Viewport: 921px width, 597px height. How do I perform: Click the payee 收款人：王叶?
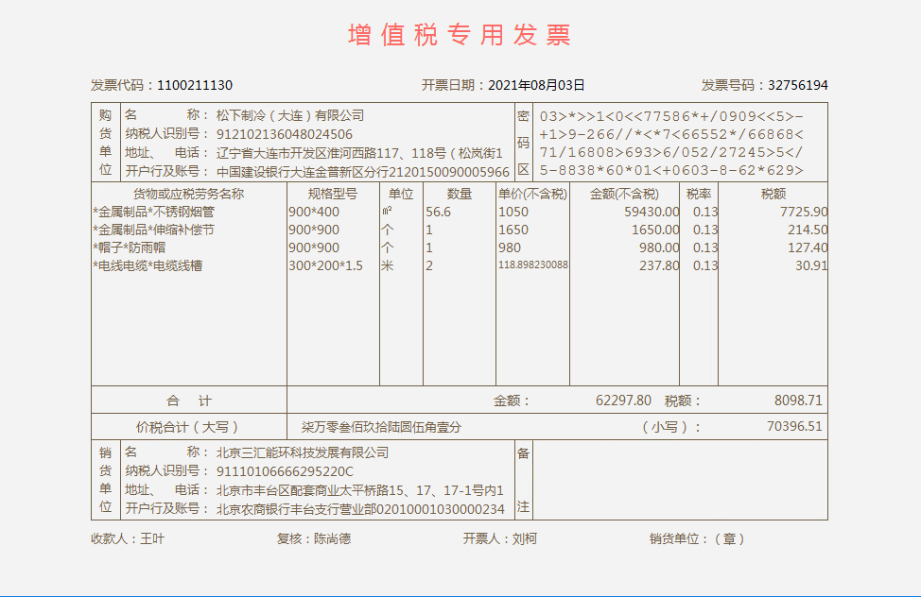[x=128, y=538]
